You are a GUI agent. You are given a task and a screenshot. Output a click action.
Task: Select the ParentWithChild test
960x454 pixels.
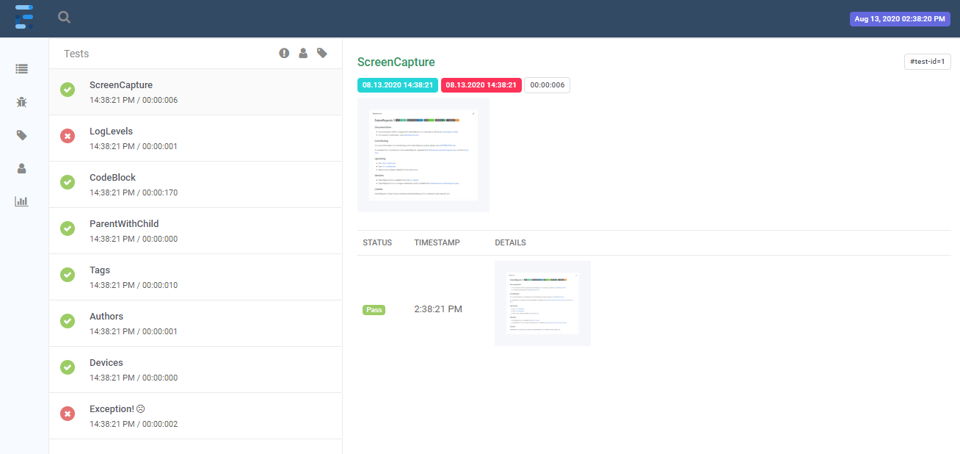click(x=195, y=231)
